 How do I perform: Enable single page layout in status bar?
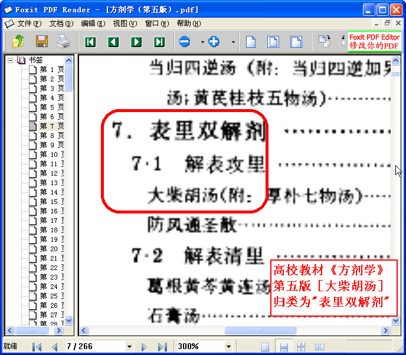pos(266,347)
